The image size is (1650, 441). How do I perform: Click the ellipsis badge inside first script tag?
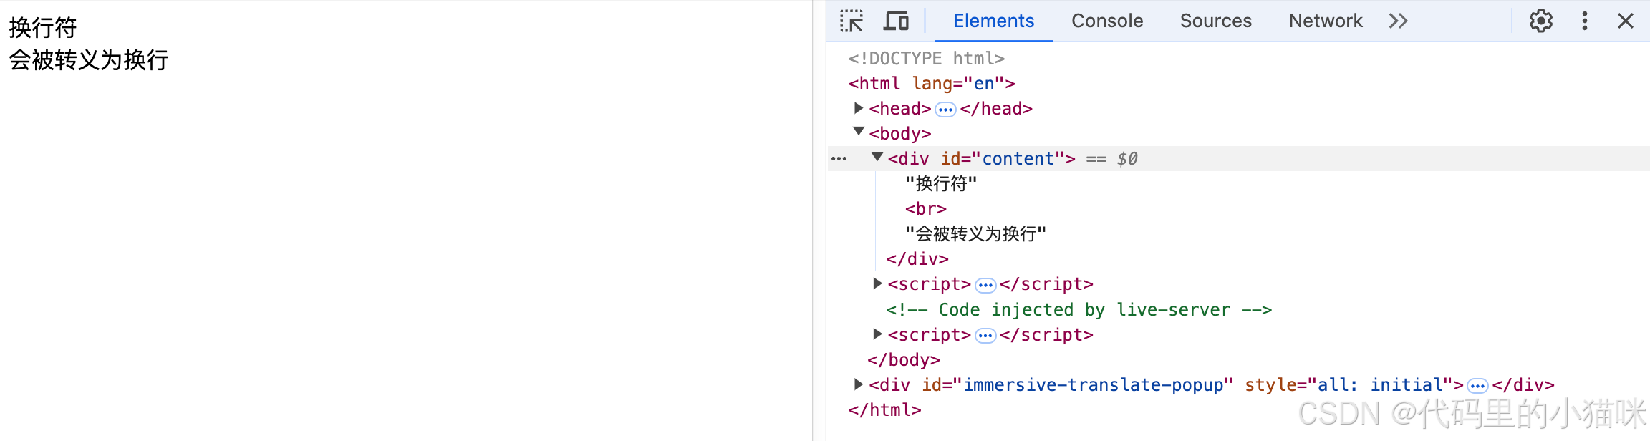click(x=985, y=286)
